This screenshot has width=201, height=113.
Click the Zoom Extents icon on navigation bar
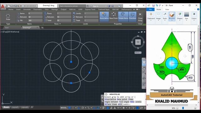144,73
